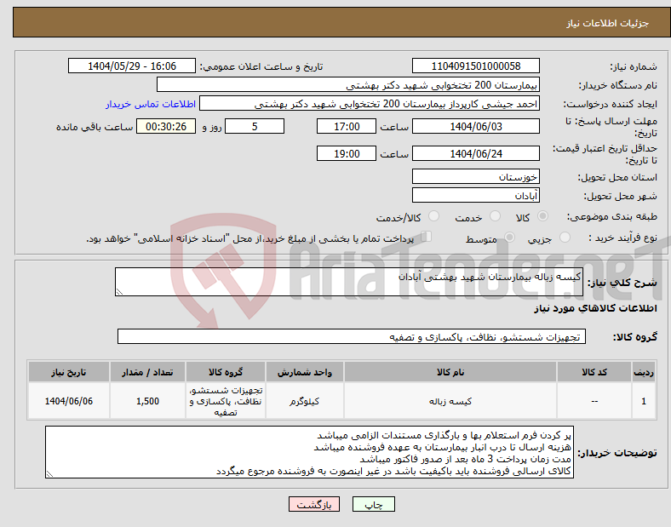This screenshot has height=527, width=671.
Task: Click the description area resize handle
Action: (119, 291)
